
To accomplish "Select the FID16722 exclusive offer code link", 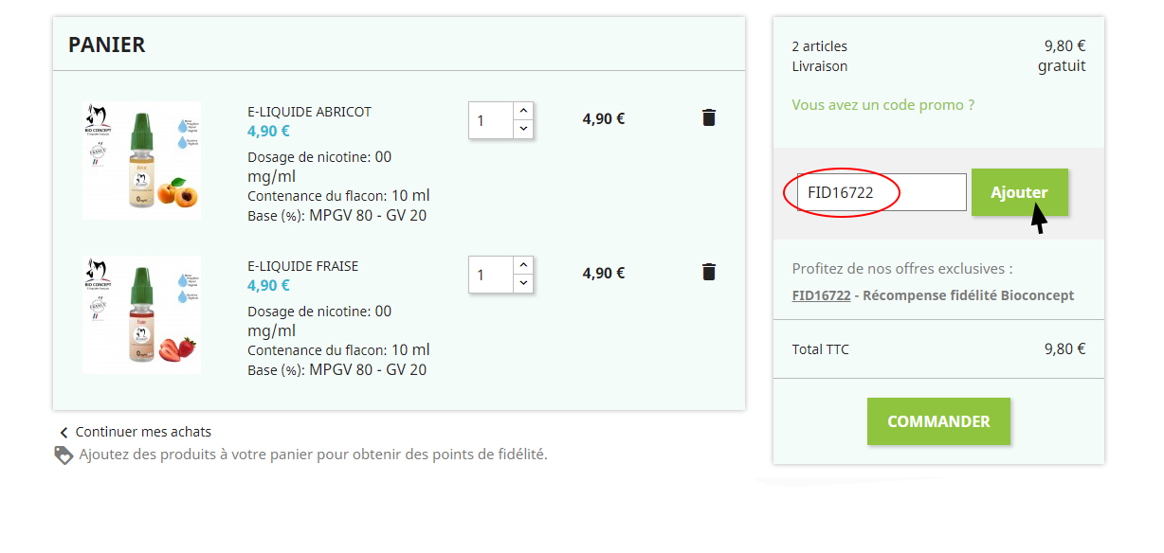I will (821, 295).
